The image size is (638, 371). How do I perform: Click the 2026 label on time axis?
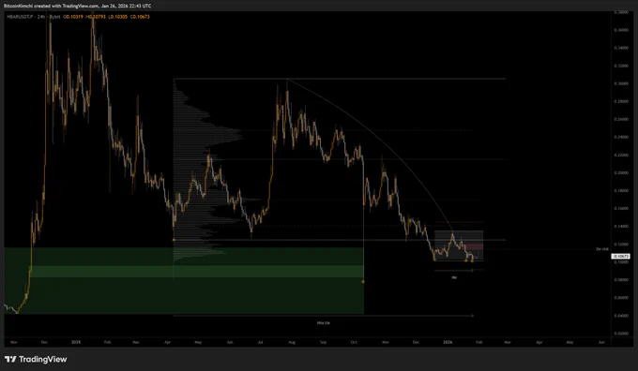[x=448, y=342]
